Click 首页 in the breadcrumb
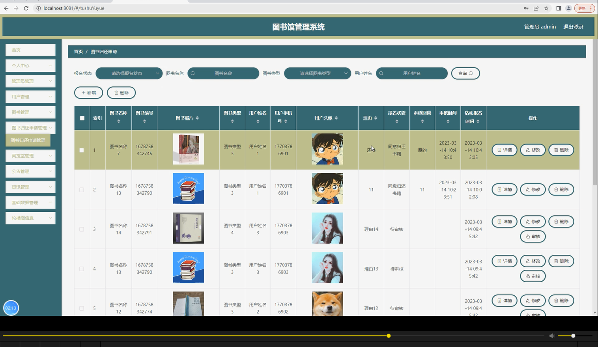Viewport: 598px width, 347px height. [x=78, y=52]
